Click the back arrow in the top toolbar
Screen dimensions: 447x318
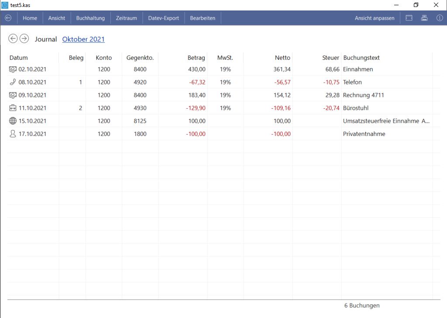pyautogui.click(x=8, y=18)
